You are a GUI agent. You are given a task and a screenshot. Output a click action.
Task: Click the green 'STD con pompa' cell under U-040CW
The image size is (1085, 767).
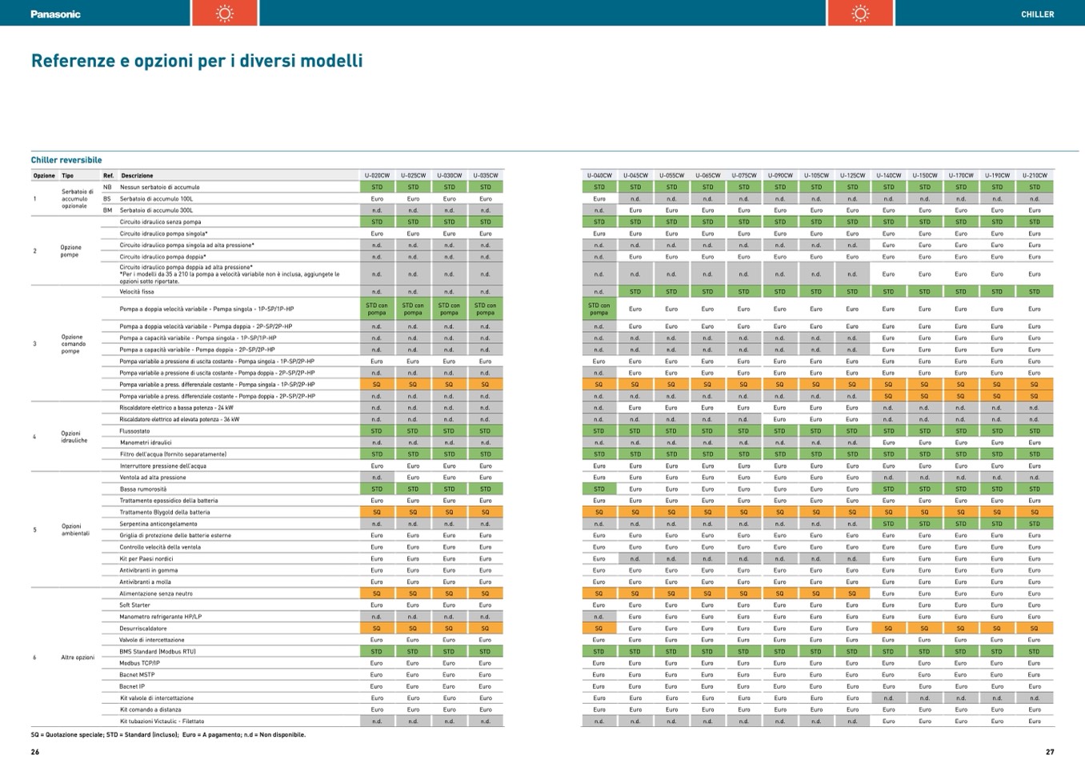tap(599, 309)
